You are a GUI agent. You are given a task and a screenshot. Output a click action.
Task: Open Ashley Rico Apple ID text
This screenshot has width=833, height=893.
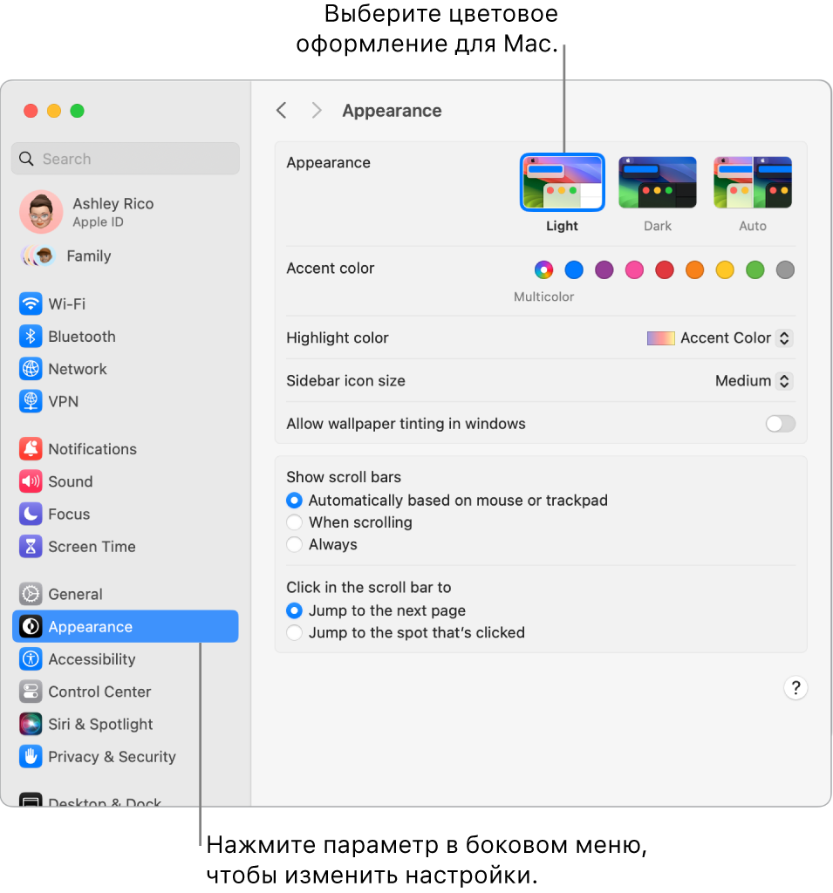coord(113,212)
